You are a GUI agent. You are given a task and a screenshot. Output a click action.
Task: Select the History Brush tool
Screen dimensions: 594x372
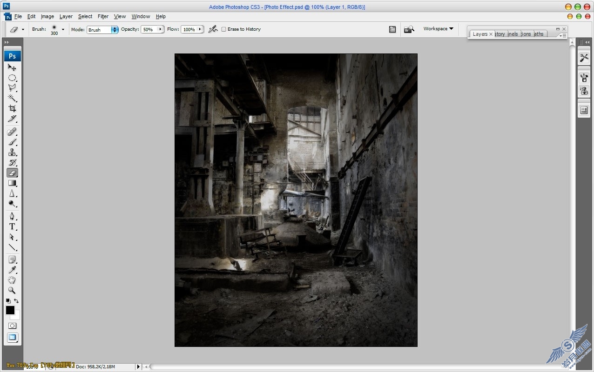coord(12,163)
